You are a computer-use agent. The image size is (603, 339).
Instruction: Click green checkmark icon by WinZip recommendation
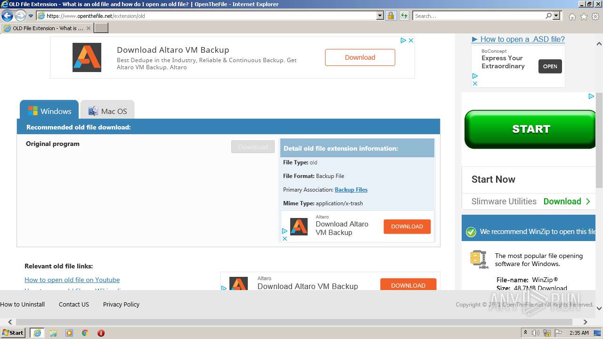tap(471, 232)
